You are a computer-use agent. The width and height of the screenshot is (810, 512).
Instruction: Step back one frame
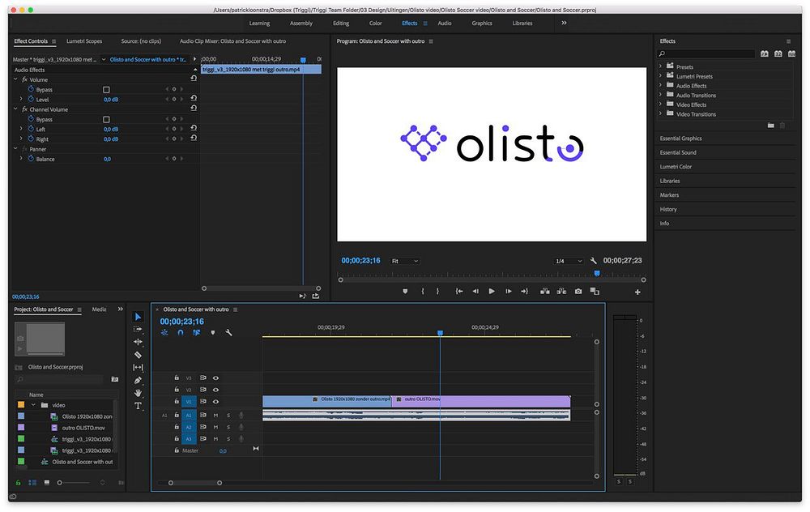coord(475,292)
